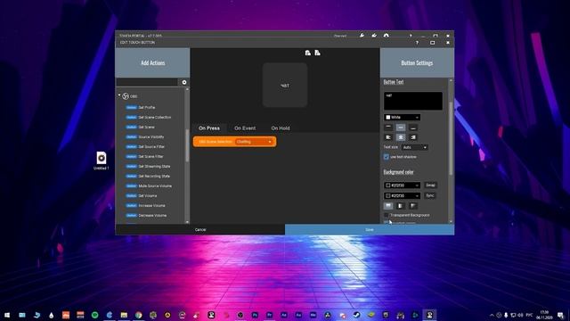Select the Set Scene Collection action

coord(154,117)
